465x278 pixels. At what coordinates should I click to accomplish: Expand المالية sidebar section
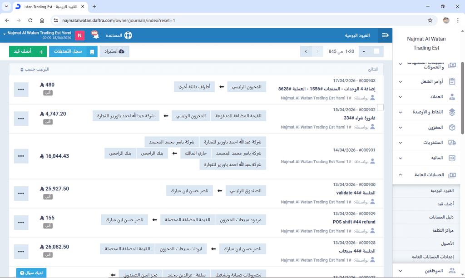pos(401,158)
